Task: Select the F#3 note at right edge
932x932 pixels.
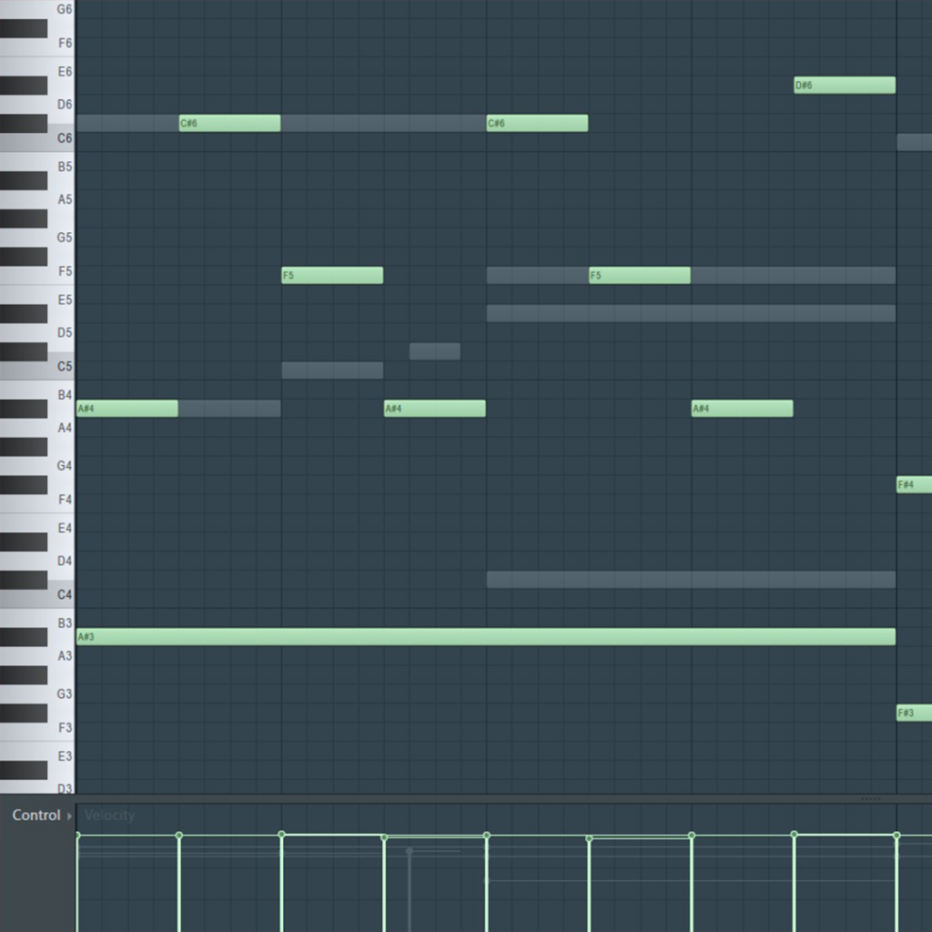Action: (x=914, y=713)
